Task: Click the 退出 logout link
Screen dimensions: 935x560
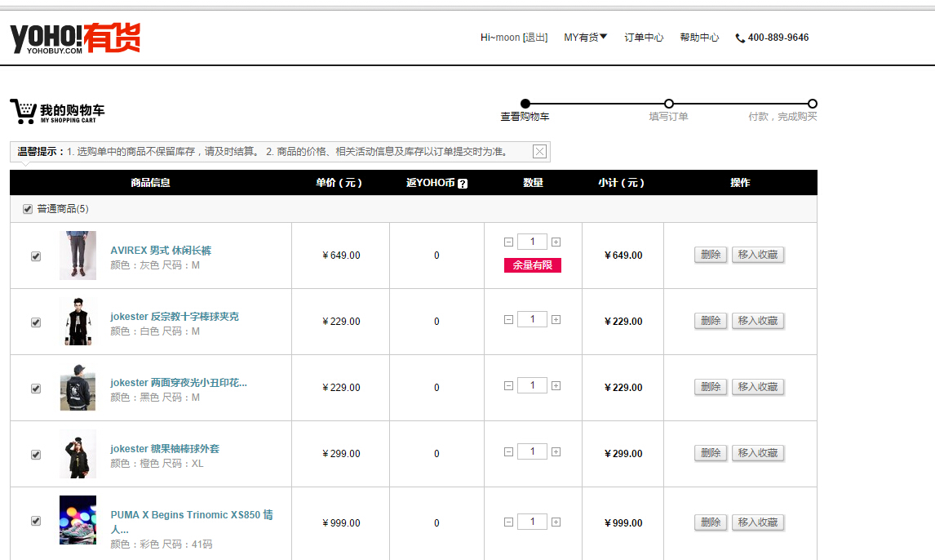Action: pyautogui.click(x=535, y=38)
